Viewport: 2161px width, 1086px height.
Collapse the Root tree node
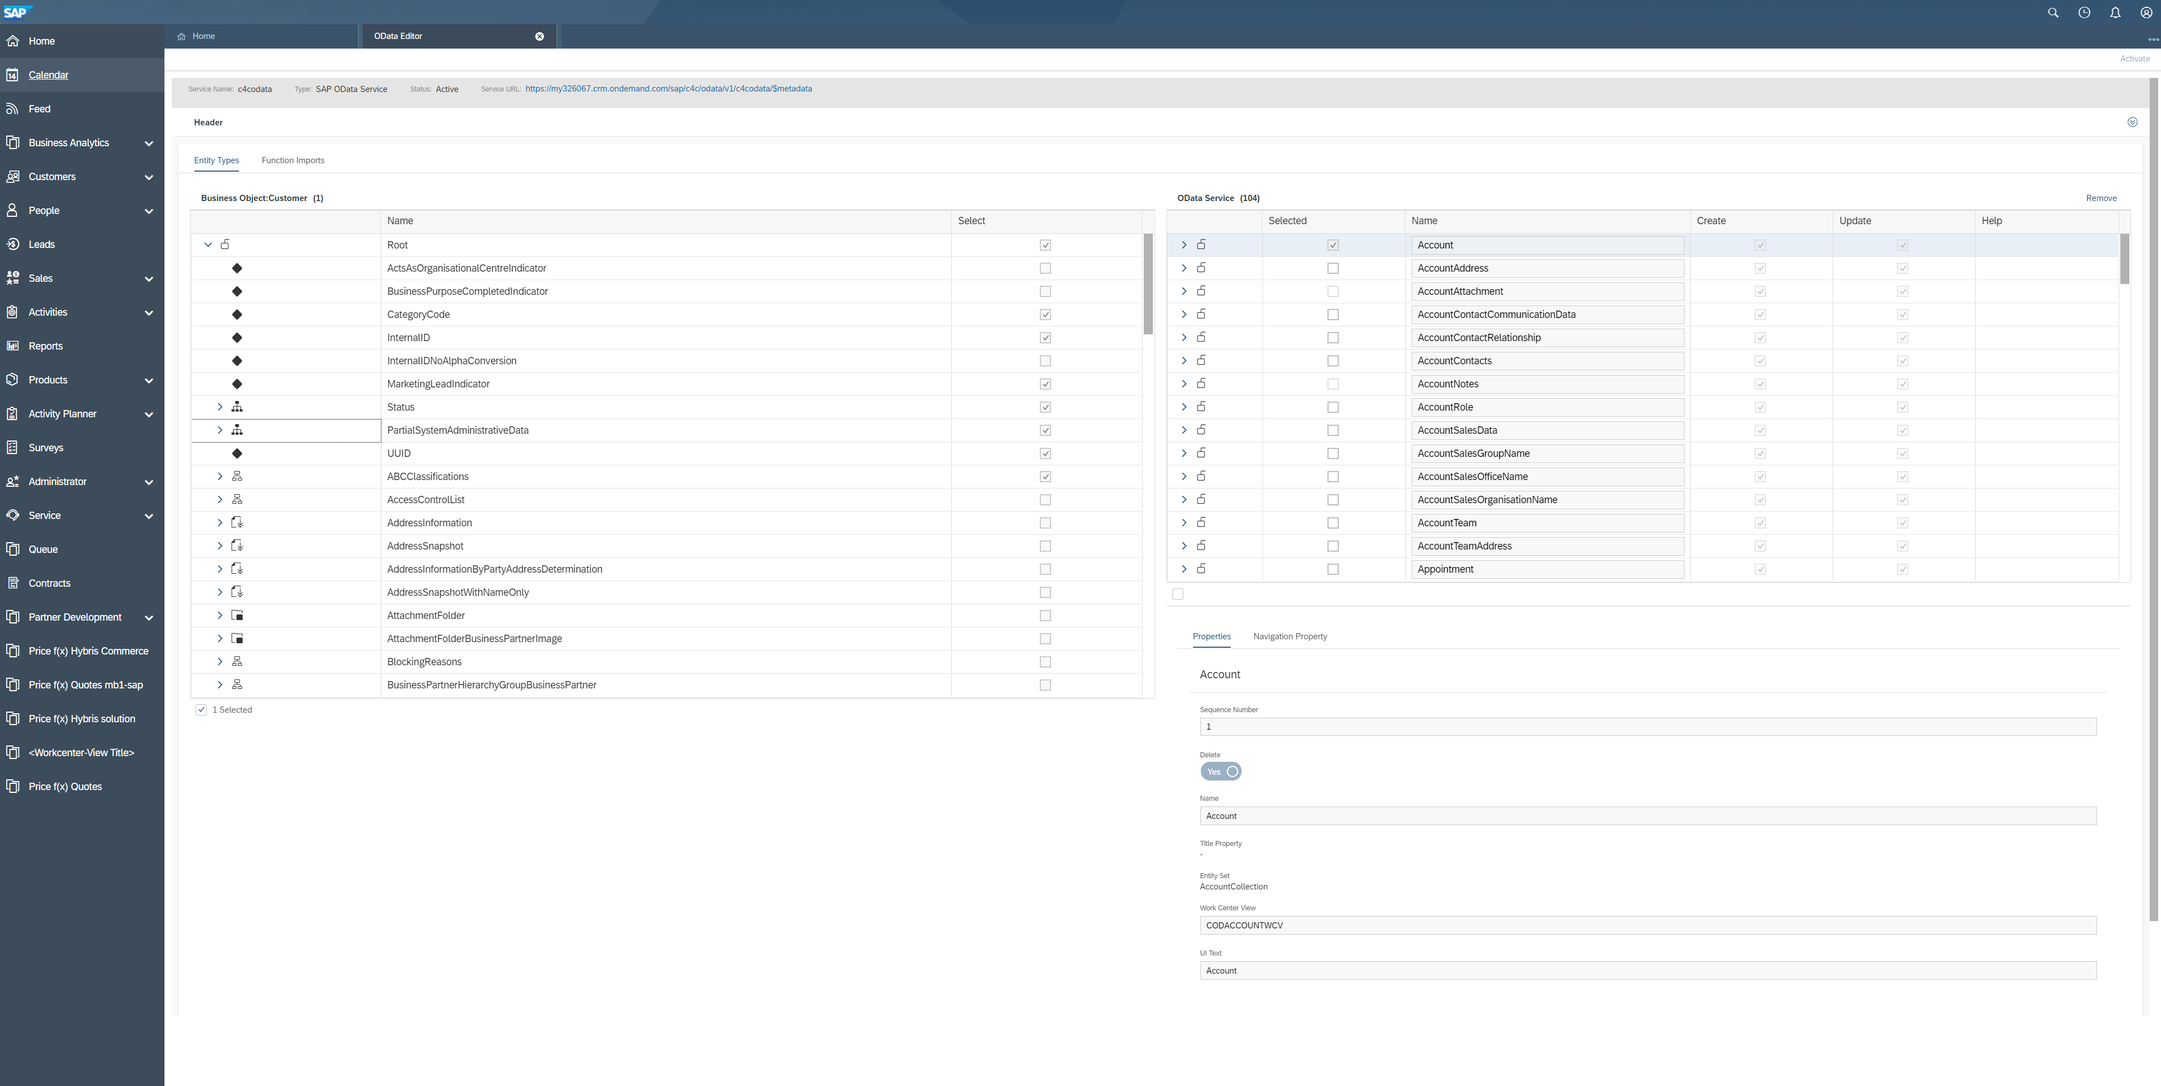pyautogui.click(x=208, y=245)
